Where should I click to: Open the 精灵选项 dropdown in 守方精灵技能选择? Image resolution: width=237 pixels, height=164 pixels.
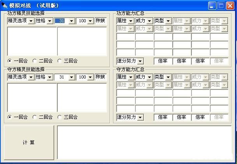coord(31,77)
